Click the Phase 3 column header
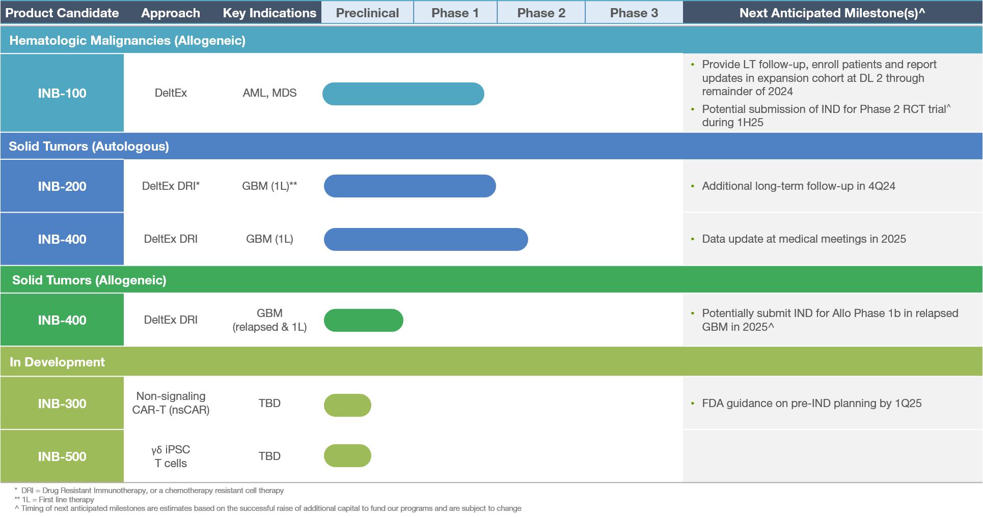 (x=634, y=13)
